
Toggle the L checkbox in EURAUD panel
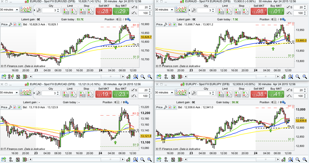[288, 13]
